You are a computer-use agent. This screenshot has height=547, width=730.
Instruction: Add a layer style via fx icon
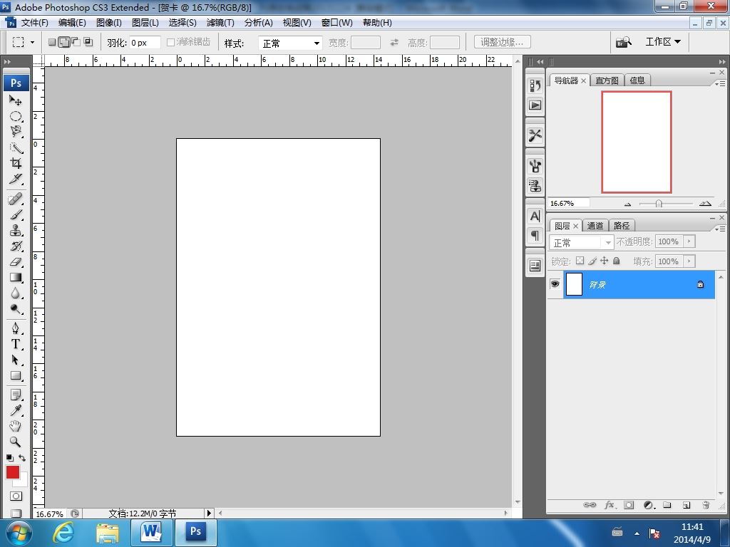point(610,505)
